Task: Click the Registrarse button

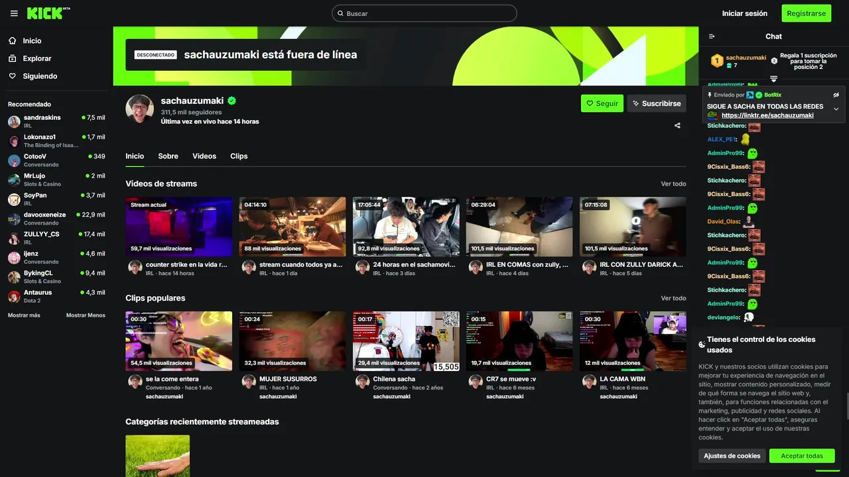Action: click(806, 13)
